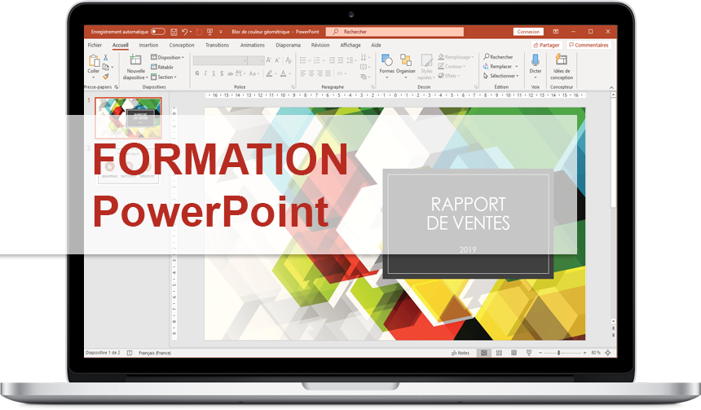
Task: Click the bullet list icon
Action: point(302,60)
